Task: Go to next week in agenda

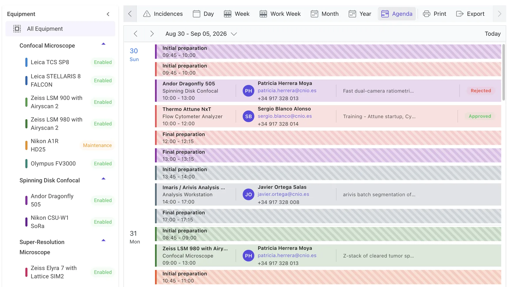Action: pos(152,34)
